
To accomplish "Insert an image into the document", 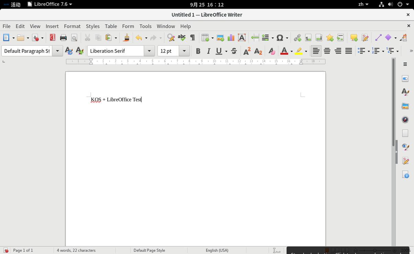I will [x=220, y=38].
